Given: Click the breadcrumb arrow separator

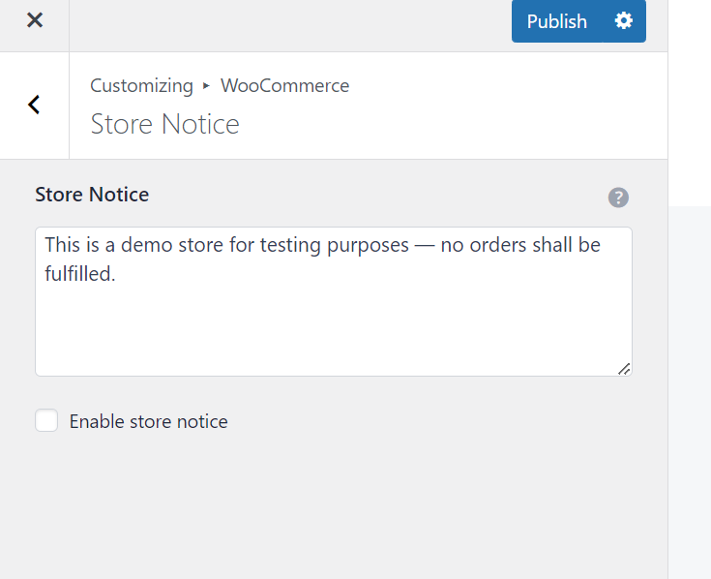Looking at the screenshot, I should tap(206, 85).
